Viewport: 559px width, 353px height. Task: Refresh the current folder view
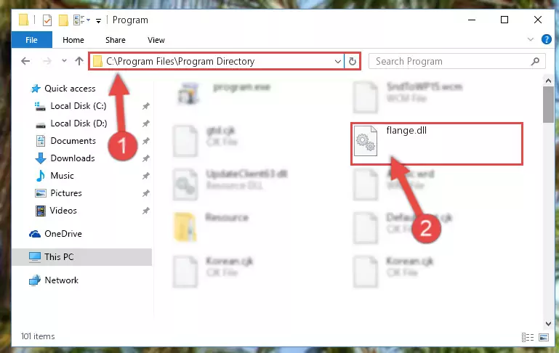tap(353, 61)
